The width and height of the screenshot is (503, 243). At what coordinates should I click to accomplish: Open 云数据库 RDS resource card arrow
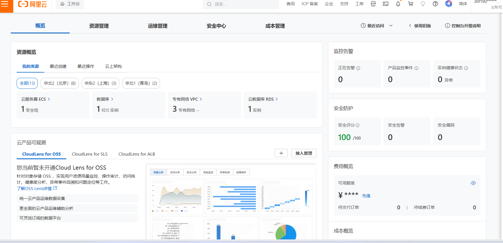tap(277, 99)
